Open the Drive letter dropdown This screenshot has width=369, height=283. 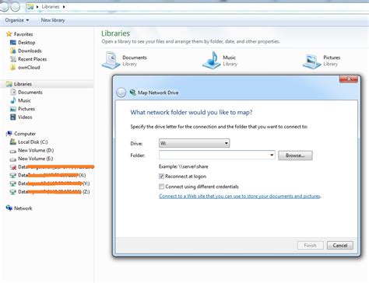point(194,143)
